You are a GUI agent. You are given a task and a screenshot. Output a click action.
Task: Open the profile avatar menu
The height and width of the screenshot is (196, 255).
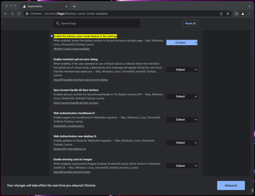[243, 14]
